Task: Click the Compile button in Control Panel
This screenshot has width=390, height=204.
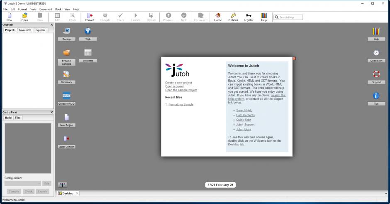Action: 14,192
